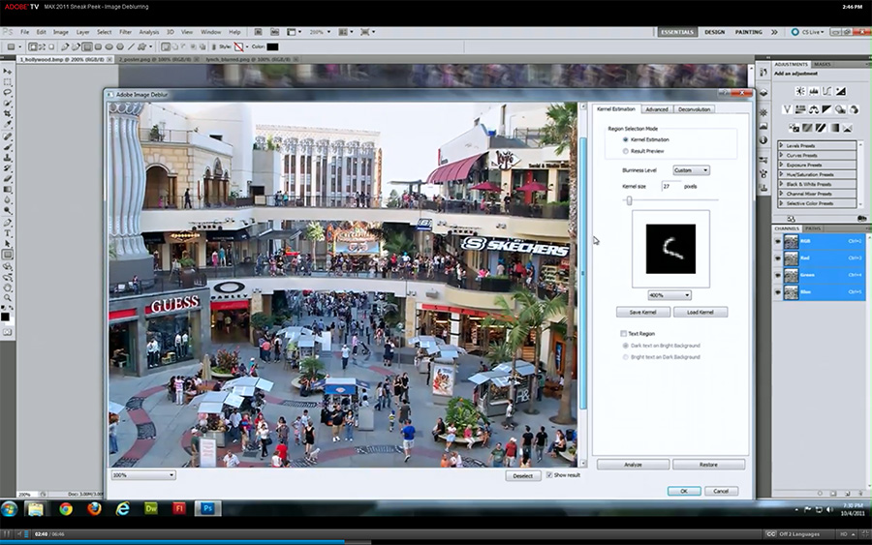Select the Kernel Estimation radio button

626,139
